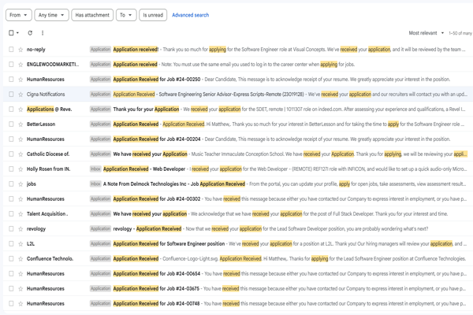Image resolution: width=473 pixels, height=315 pixels.
Task: Star the Catholic Diocese email
Action: tap(20, 154)
